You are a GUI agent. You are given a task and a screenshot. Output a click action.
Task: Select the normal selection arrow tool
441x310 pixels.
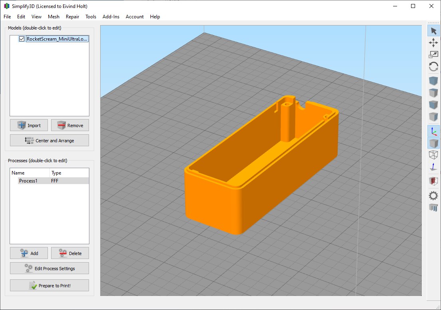click(433, 31)
